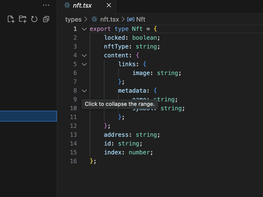Click the React icon on nft.tsx tab
The height and width of the screenshot is (197, 263).
(67, 5)
